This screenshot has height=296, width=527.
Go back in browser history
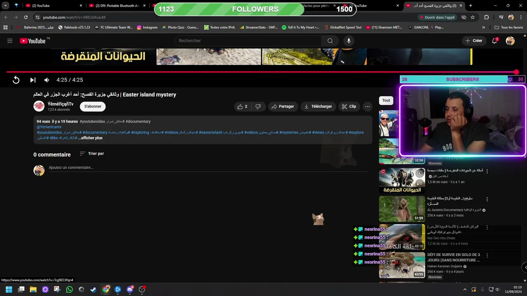6,17
